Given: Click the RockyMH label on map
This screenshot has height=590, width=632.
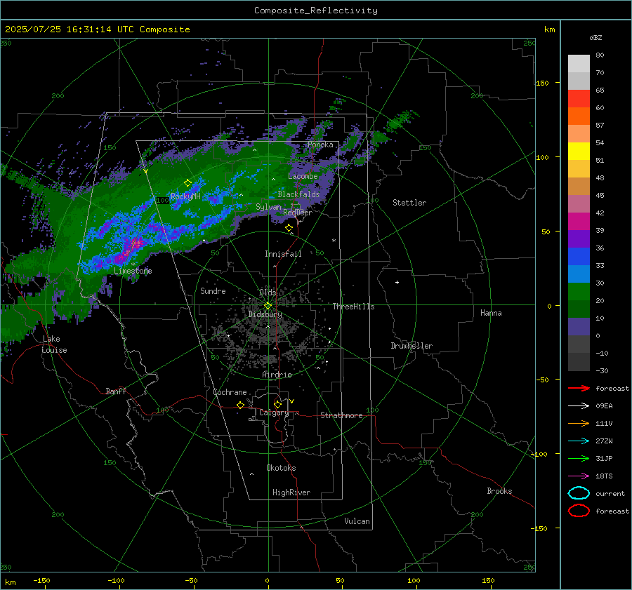Looking at the screenshot, I should tap(185, 196).
